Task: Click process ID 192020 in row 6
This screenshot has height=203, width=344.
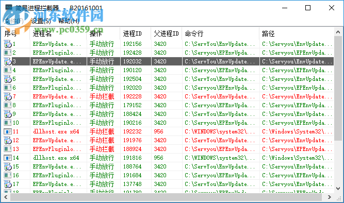Action: (x=133, y=88)
